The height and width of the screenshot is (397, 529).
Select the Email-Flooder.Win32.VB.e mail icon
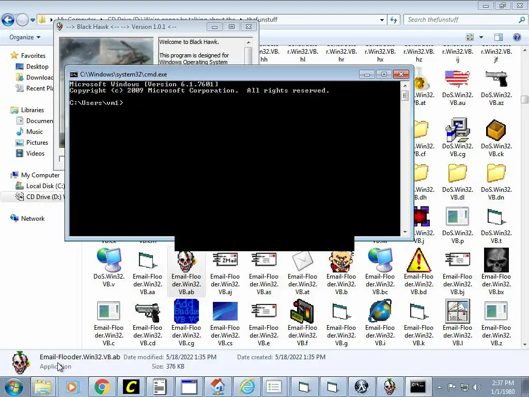click(x=264, y=311)
